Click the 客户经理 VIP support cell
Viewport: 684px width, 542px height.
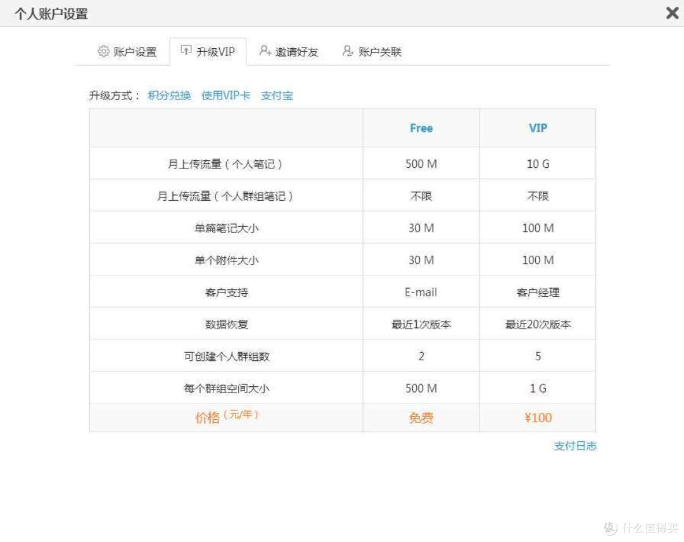pos(538,292)
